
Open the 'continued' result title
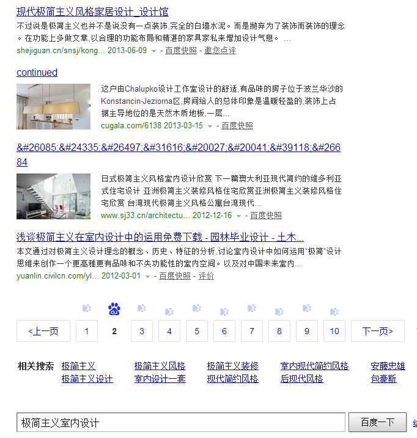37,72
